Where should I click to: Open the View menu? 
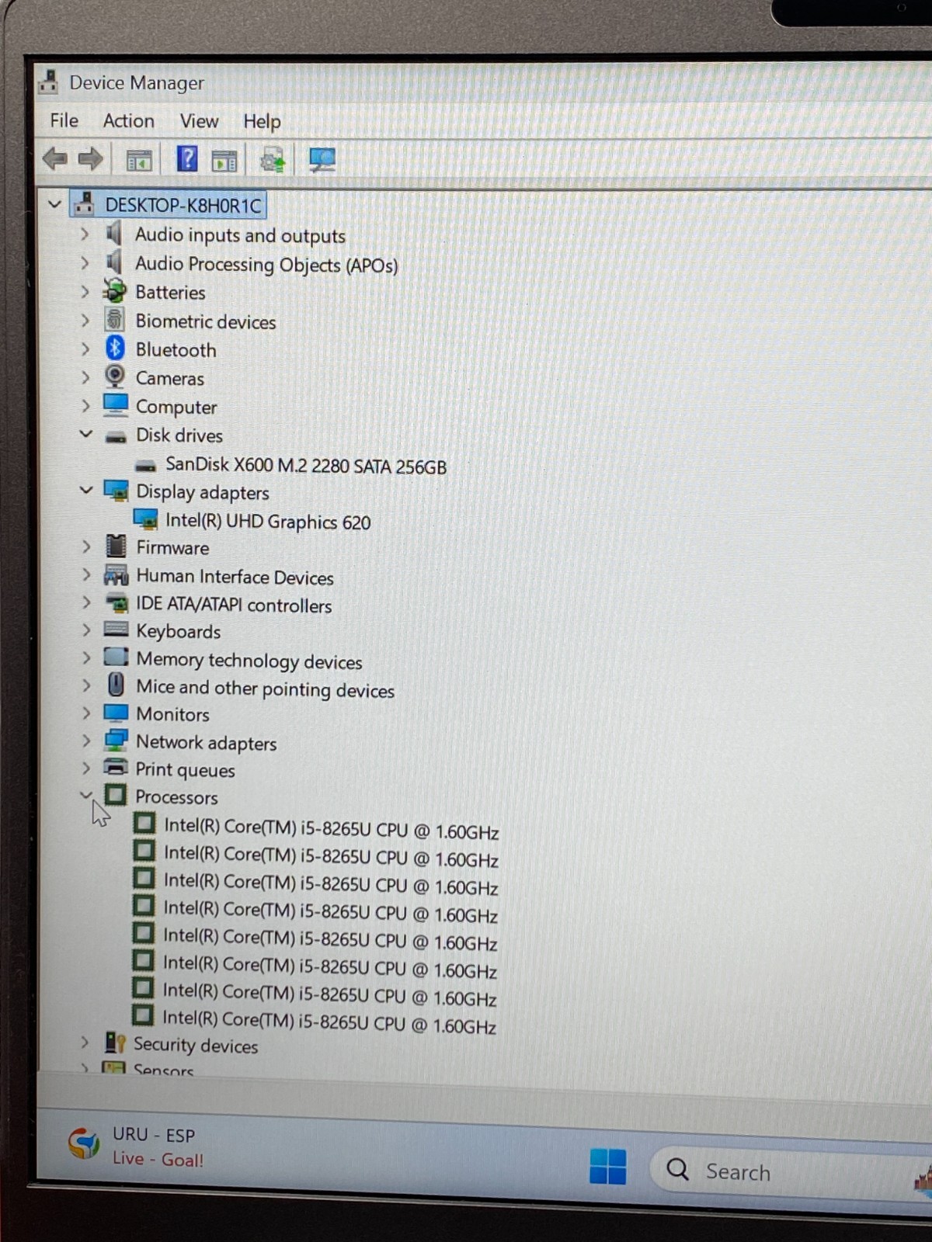(x=199, y=121)
